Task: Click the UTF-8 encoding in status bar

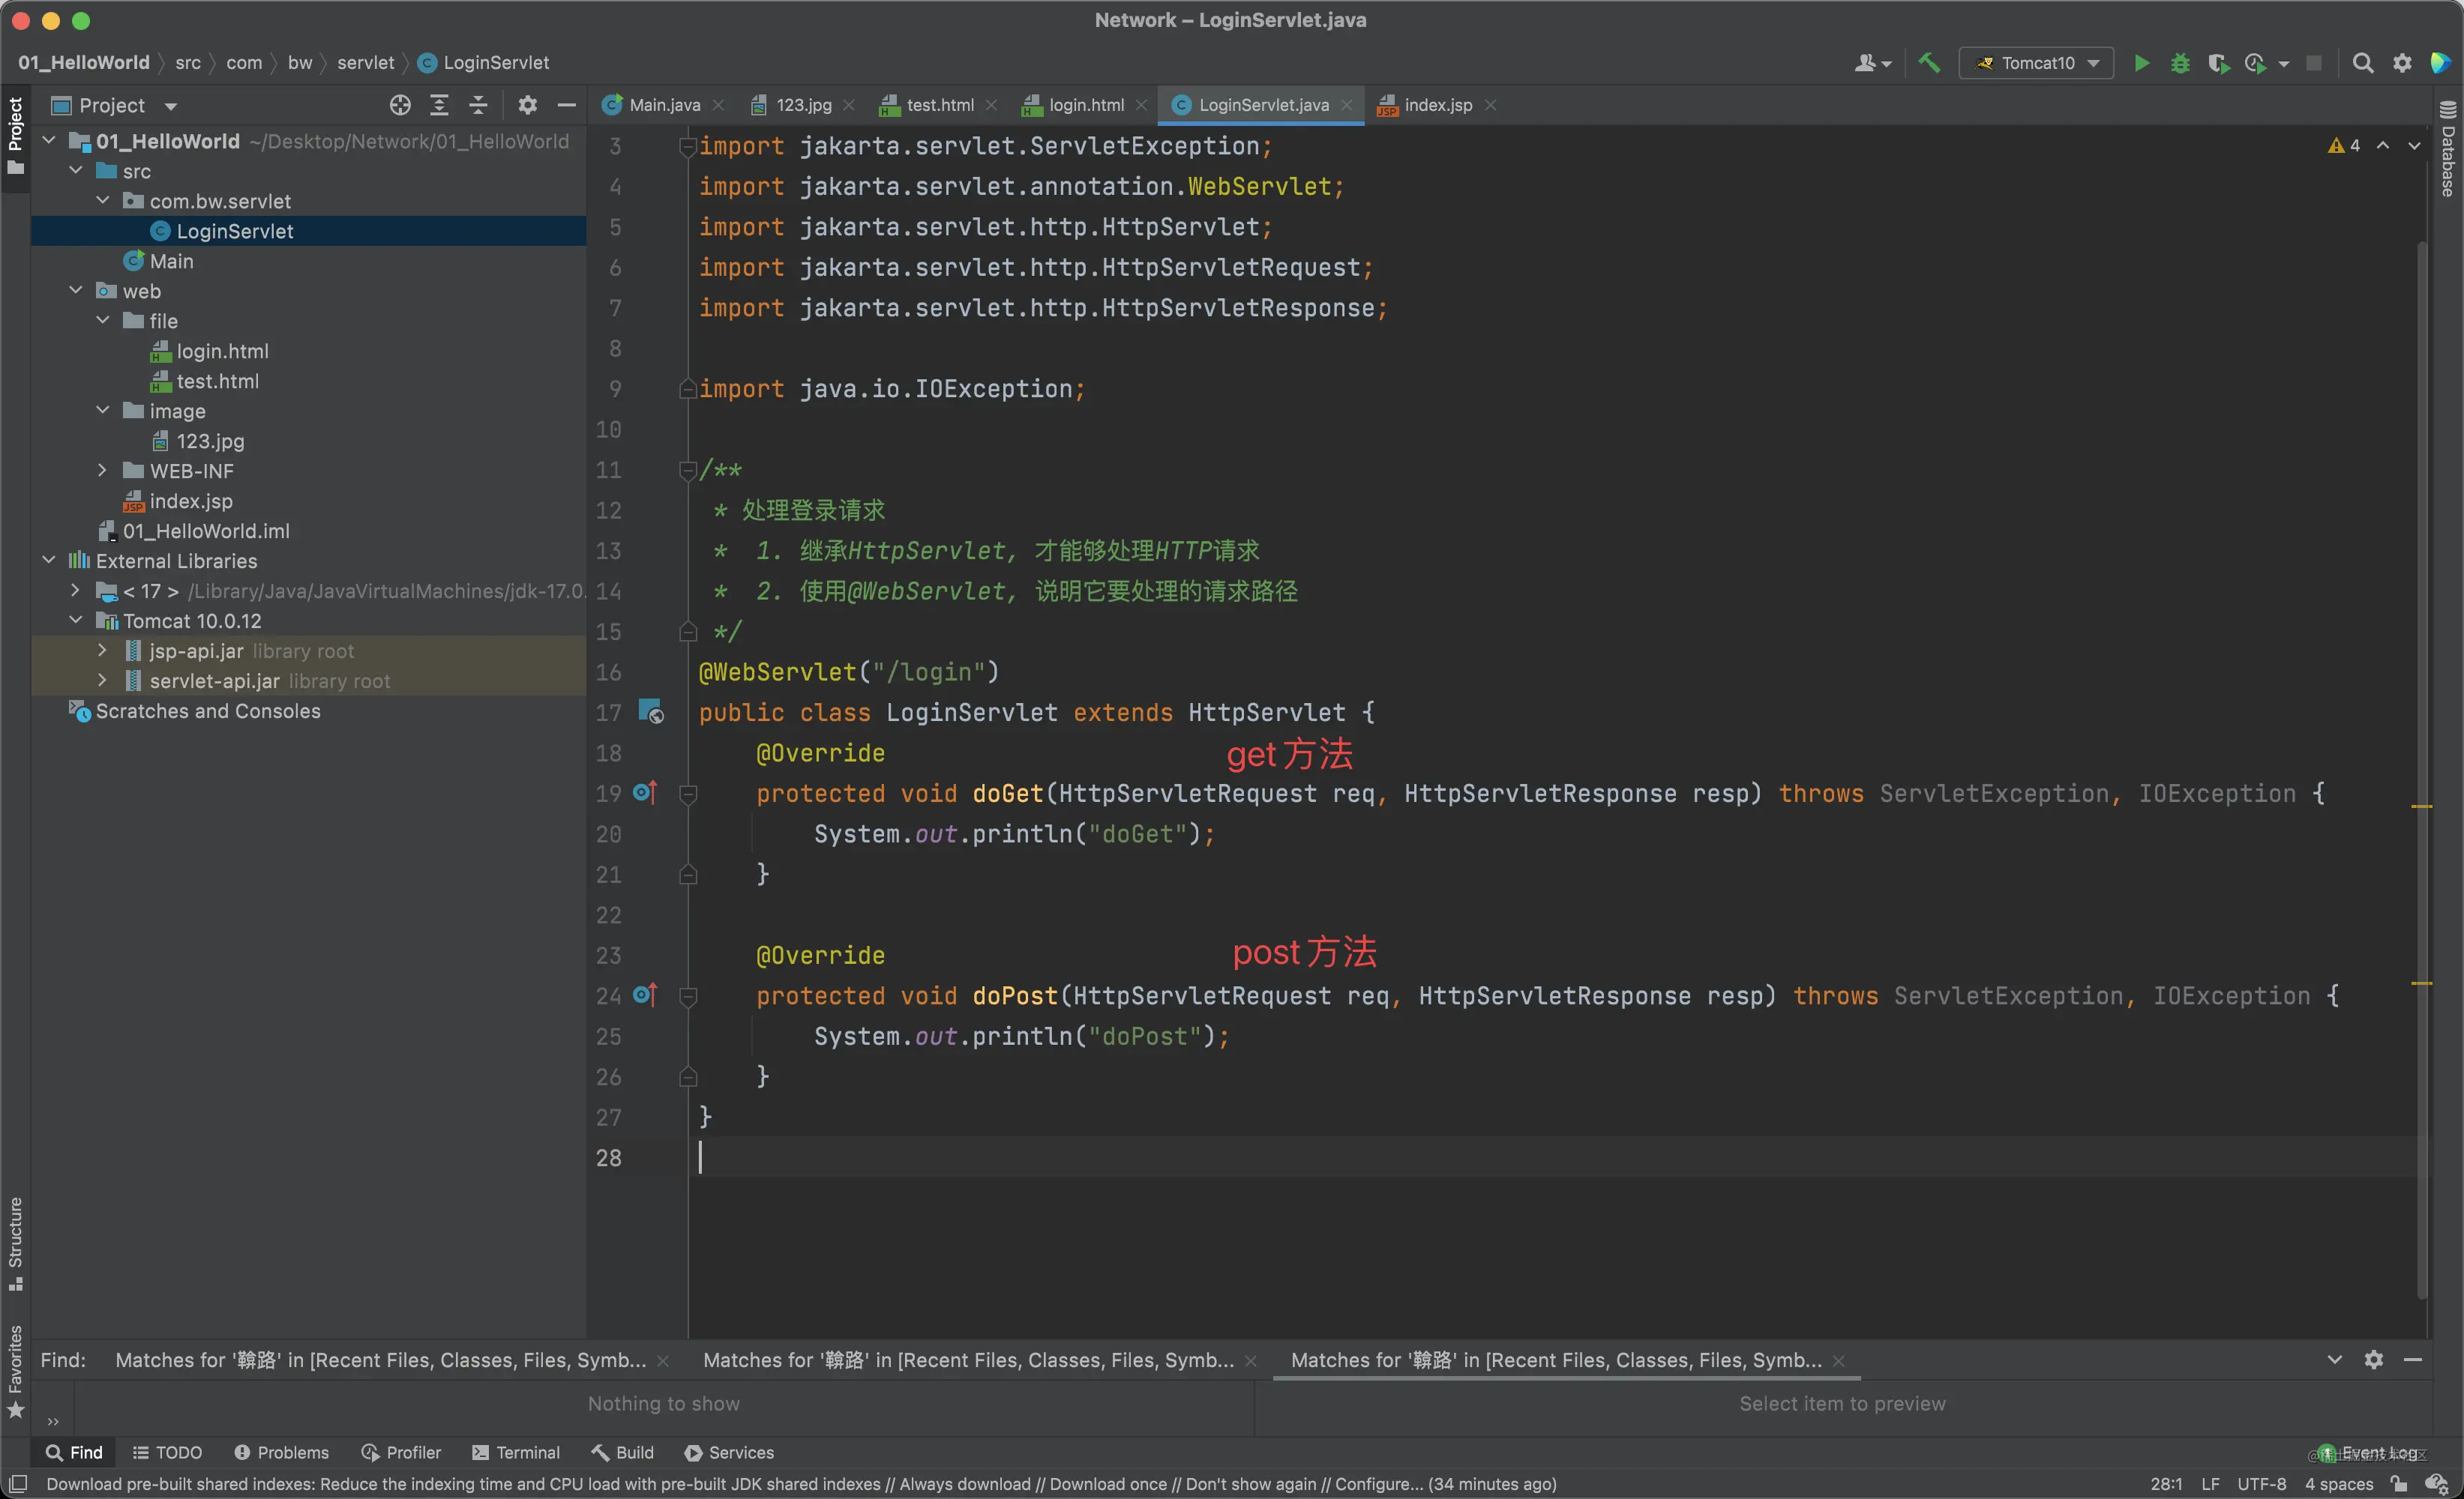Action: pyautogui.click(x=2261, y=1483)
